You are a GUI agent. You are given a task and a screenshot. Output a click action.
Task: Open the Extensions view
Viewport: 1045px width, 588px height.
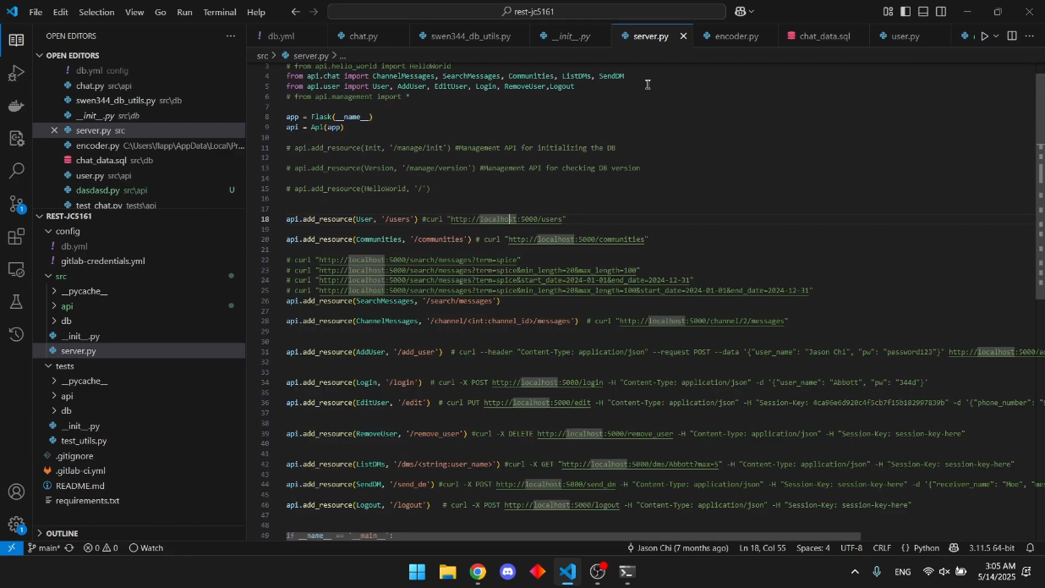(x=16, y=237)
